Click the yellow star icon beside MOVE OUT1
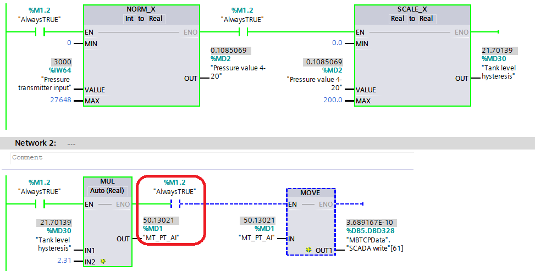Screen dimensions: 535x271 click(x=309, y=250)
